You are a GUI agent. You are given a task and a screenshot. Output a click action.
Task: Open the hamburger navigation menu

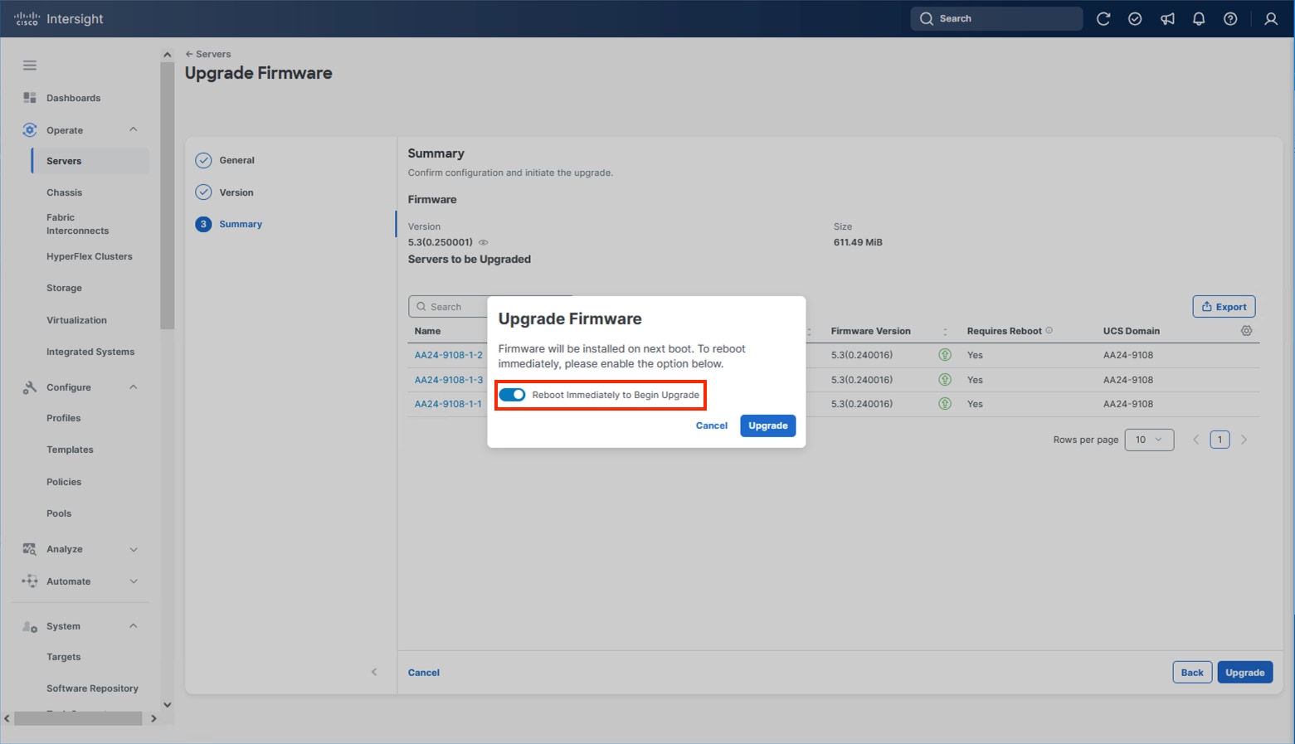[x=30, y=66]
